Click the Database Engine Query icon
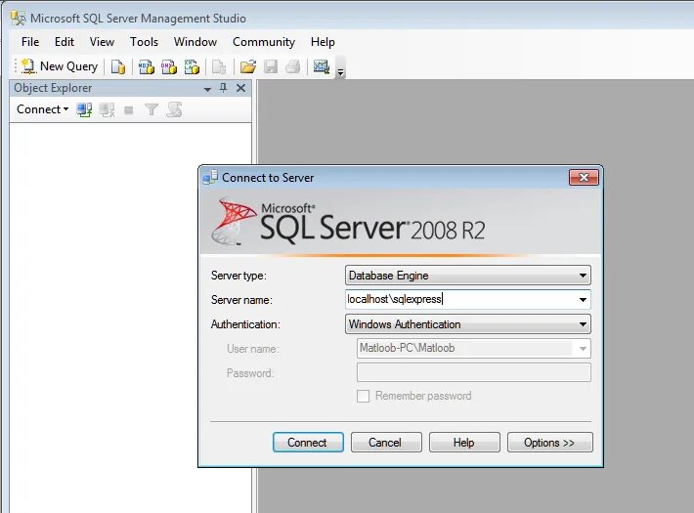The image size is (694, 513). click(x=118, y=66)
